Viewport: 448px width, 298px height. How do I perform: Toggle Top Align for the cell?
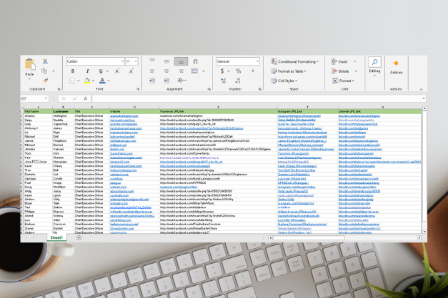152,61
